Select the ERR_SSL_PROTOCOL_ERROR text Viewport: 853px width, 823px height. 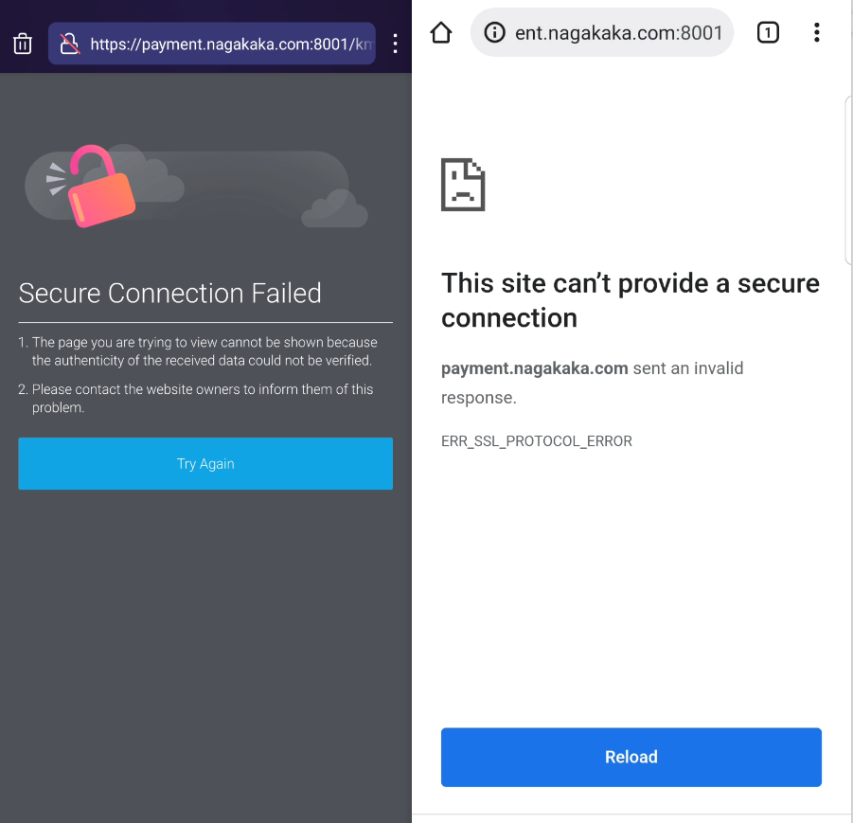537,441
